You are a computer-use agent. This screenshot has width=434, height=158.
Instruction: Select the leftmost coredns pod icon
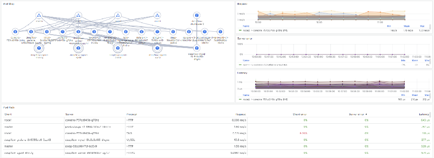(x=15, y=32)
